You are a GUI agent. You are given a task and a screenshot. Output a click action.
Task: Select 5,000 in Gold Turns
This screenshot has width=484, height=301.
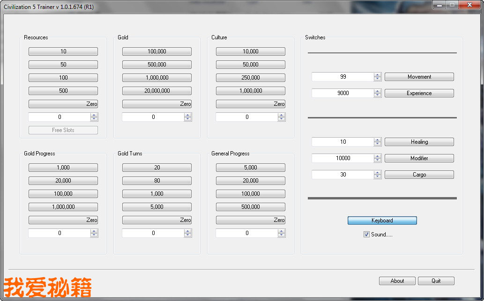coord(156,207)
